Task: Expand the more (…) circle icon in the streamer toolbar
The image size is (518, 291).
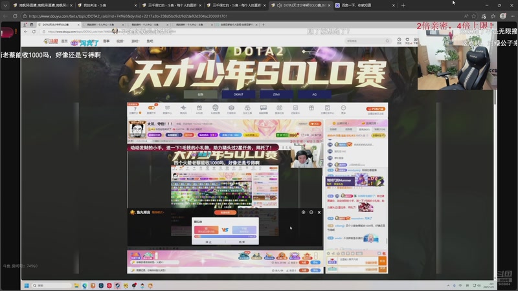Action: [343, 108]
